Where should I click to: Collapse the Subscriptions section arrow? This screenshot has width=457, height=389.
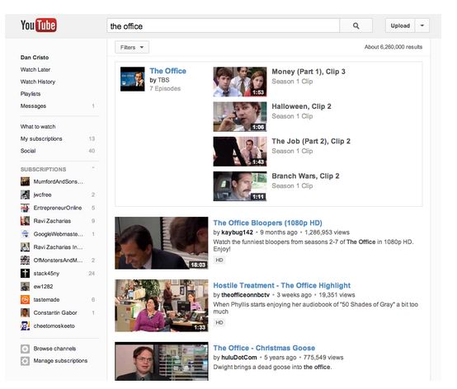tap(93, 168)
